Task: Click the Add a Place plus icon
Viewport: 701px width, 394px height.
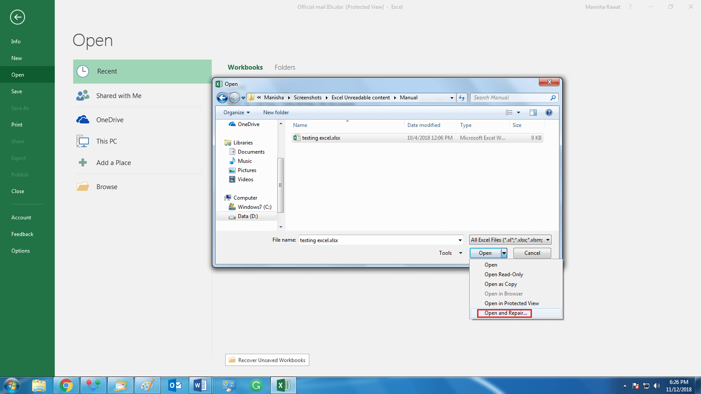Action: click(x=83, y=162)
